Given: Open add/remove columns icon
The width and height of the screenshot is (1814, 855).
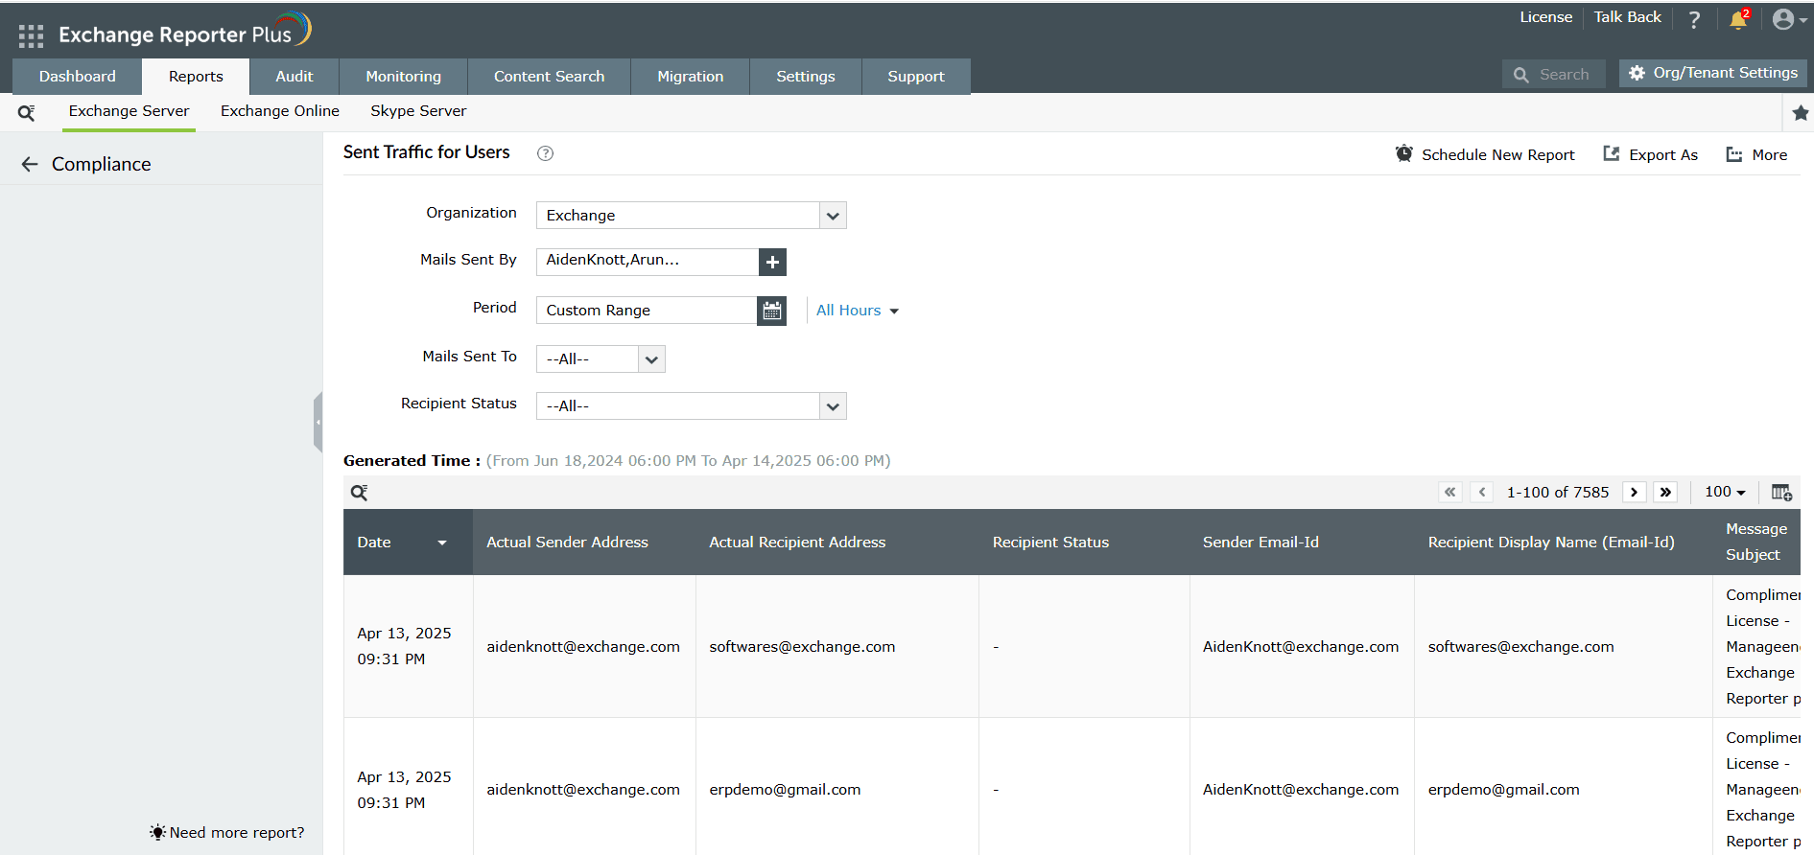Looking at the screenshot, I should point(1781,493).
